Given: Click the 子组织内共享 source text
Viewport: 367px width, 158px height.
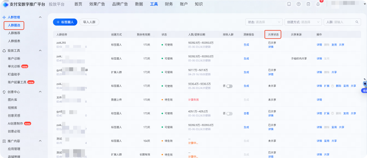Looking at the screenshot, I should point(299,59).
